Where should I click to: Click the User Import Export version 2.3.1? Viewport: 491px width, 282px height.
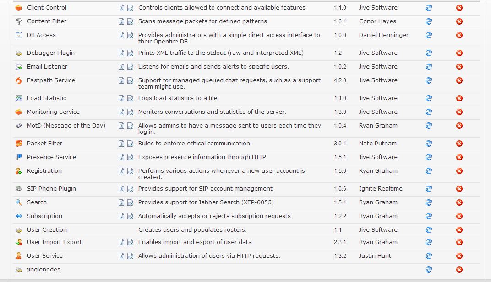[340, 242]
